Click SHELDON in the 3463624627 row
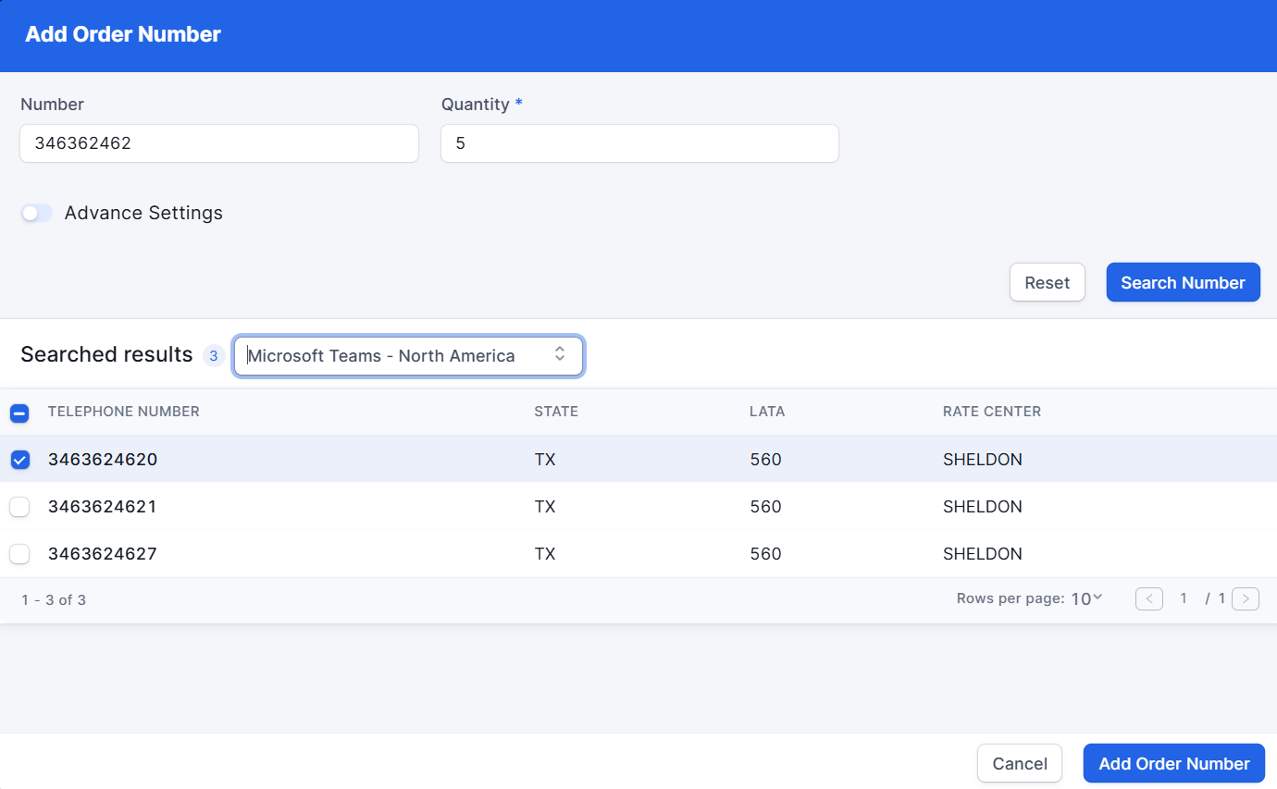Image resolution: width=1277 pixels, height=789 pixels. (x=983, y=554)
